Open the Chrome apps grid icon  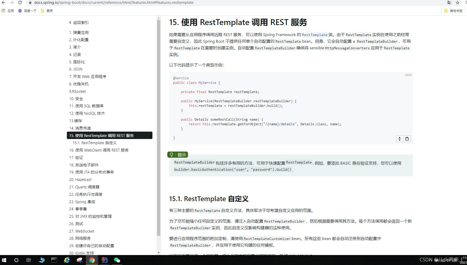tap(3, 10)
